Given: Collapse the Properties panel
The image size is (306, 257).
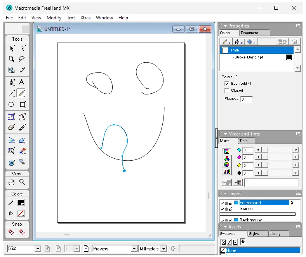Looking at the screenshot, I should tap(225, 26).
